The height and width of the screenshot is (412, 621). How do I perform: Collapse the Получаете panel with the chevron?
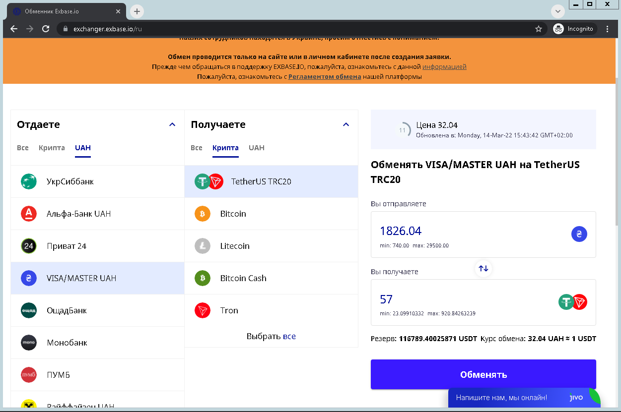(346, 124)
